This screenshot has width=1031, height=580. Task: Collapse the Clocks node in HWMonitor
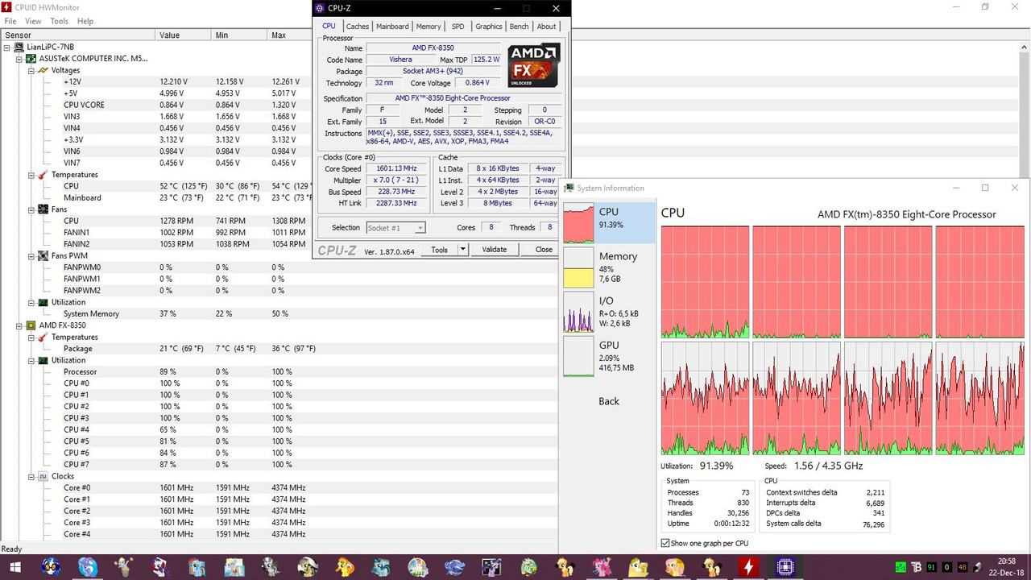click(31, 476)
